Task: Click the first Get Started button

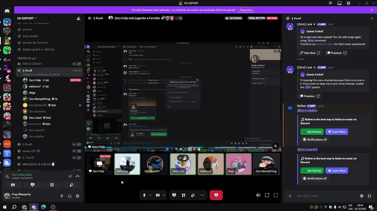Action: pyautogui.click(x=312, y=132)
